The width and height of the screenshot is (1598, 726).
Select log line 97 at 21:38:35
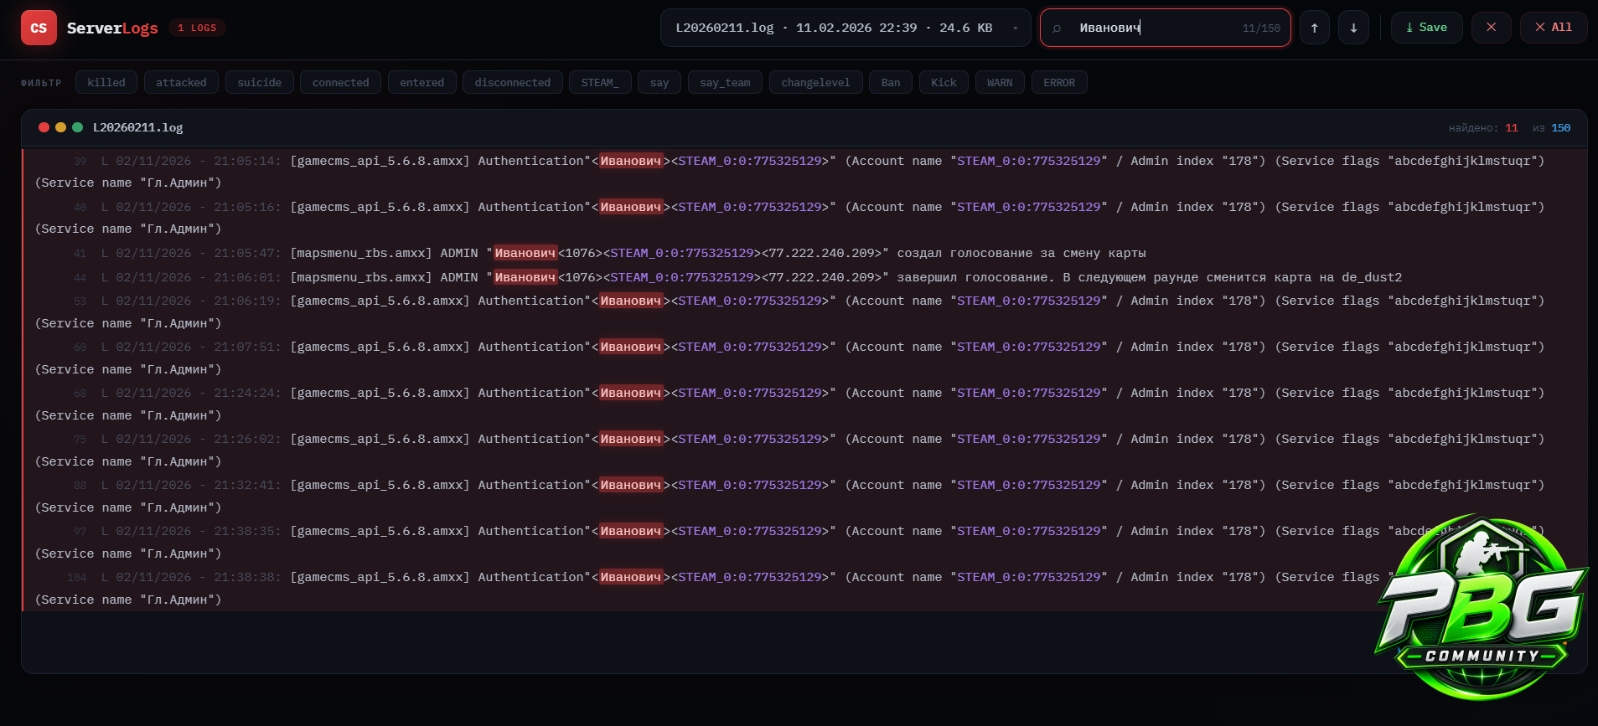[x=804, y=542]
